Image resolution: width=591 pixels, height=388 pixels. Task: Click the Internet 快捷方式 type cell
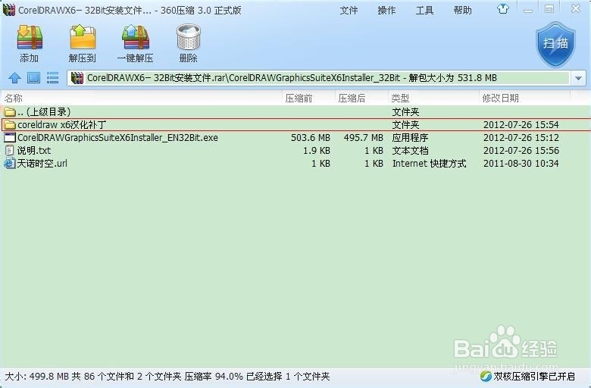point(430,163)
